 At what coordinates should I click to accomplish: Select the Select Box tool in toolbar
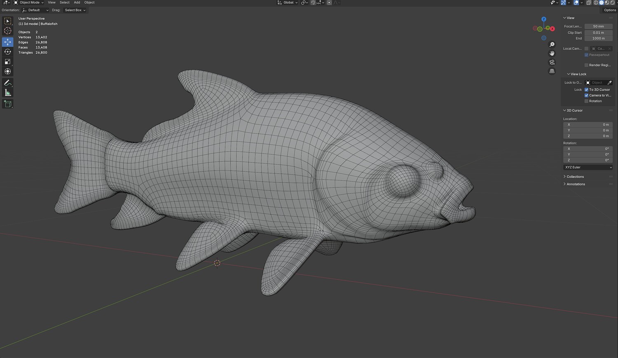[x=7, y=21]
